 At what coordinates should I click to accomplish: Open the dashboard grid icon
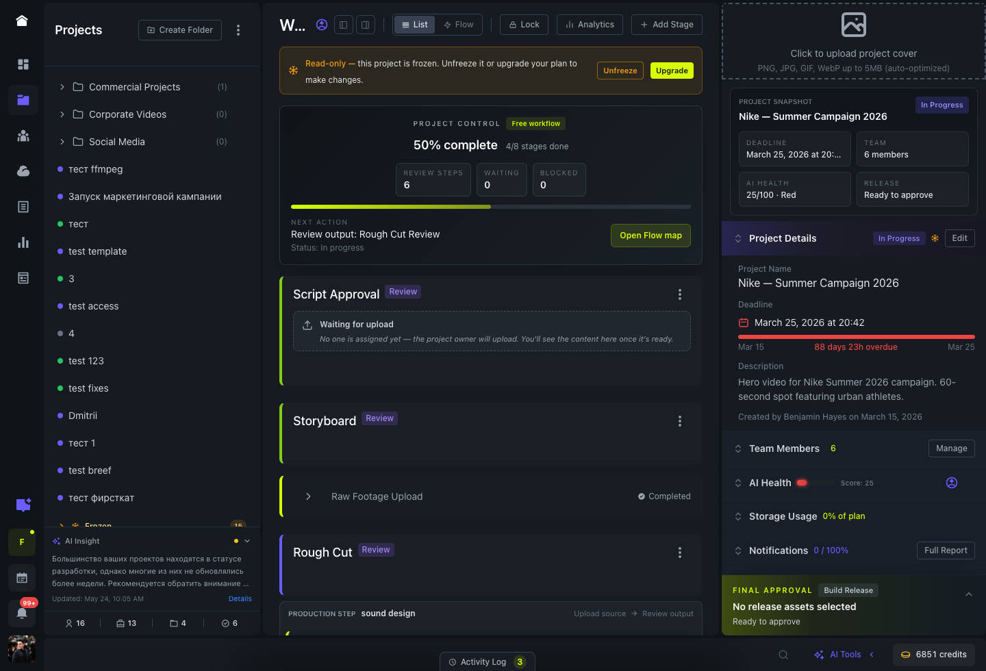coord(23,64)
